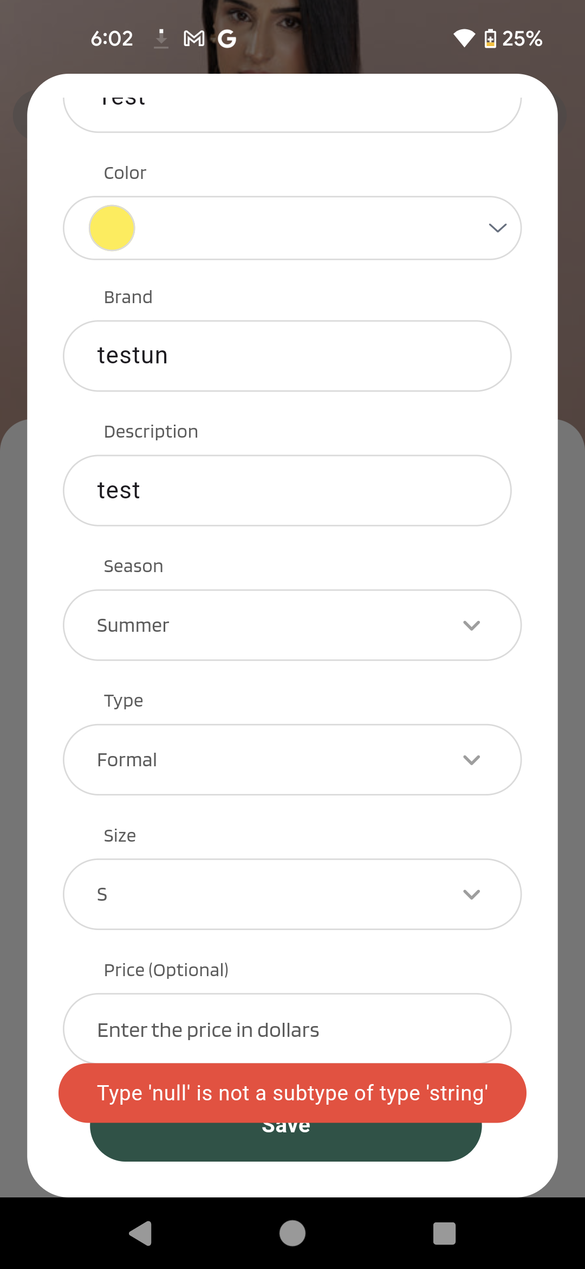Focus the Brand field containing testun
This screenshot has height=1269, width=585.
pyautogui.click(x=287, y=356)
